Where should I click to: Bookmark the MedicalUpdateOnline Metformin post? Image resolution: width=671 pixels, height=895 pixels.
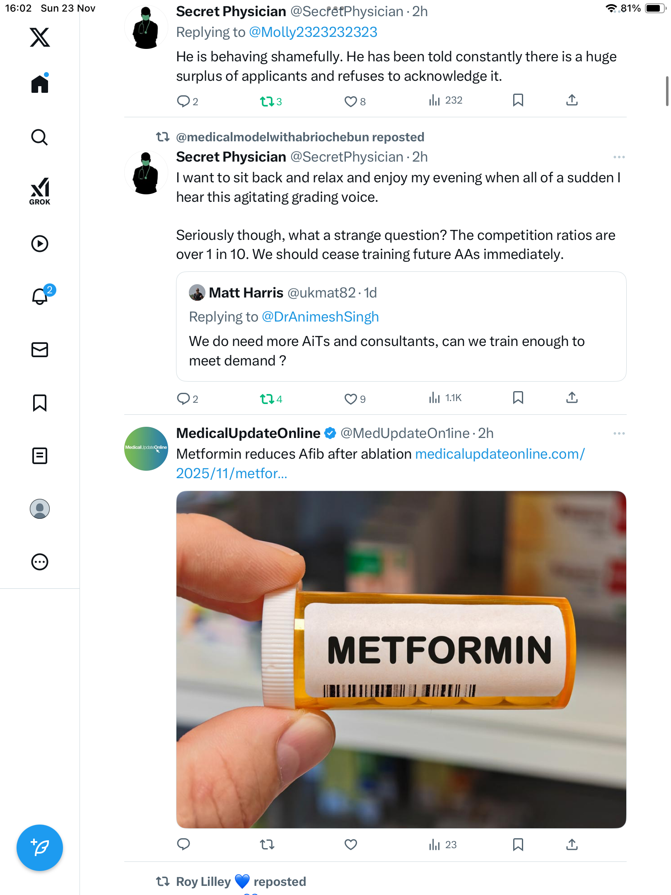[518, 844]
